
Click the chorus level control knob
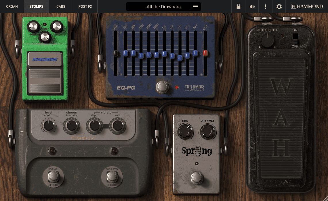(x=49, y=126)
